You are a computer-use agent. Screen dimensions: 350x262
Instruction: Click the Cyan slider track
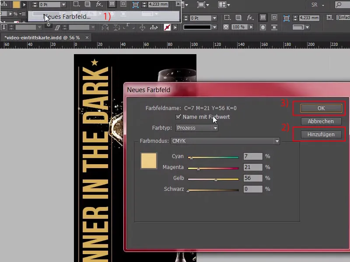click(x=213, y=158)
